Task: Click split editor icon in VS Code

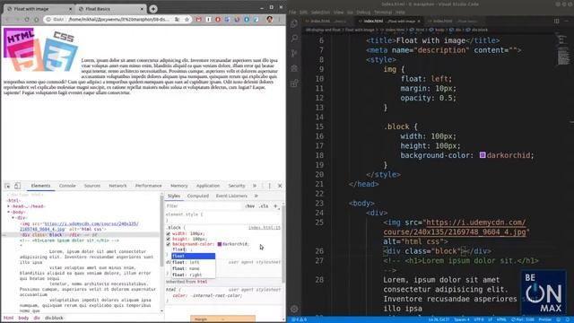Action: tap(556, 22)
